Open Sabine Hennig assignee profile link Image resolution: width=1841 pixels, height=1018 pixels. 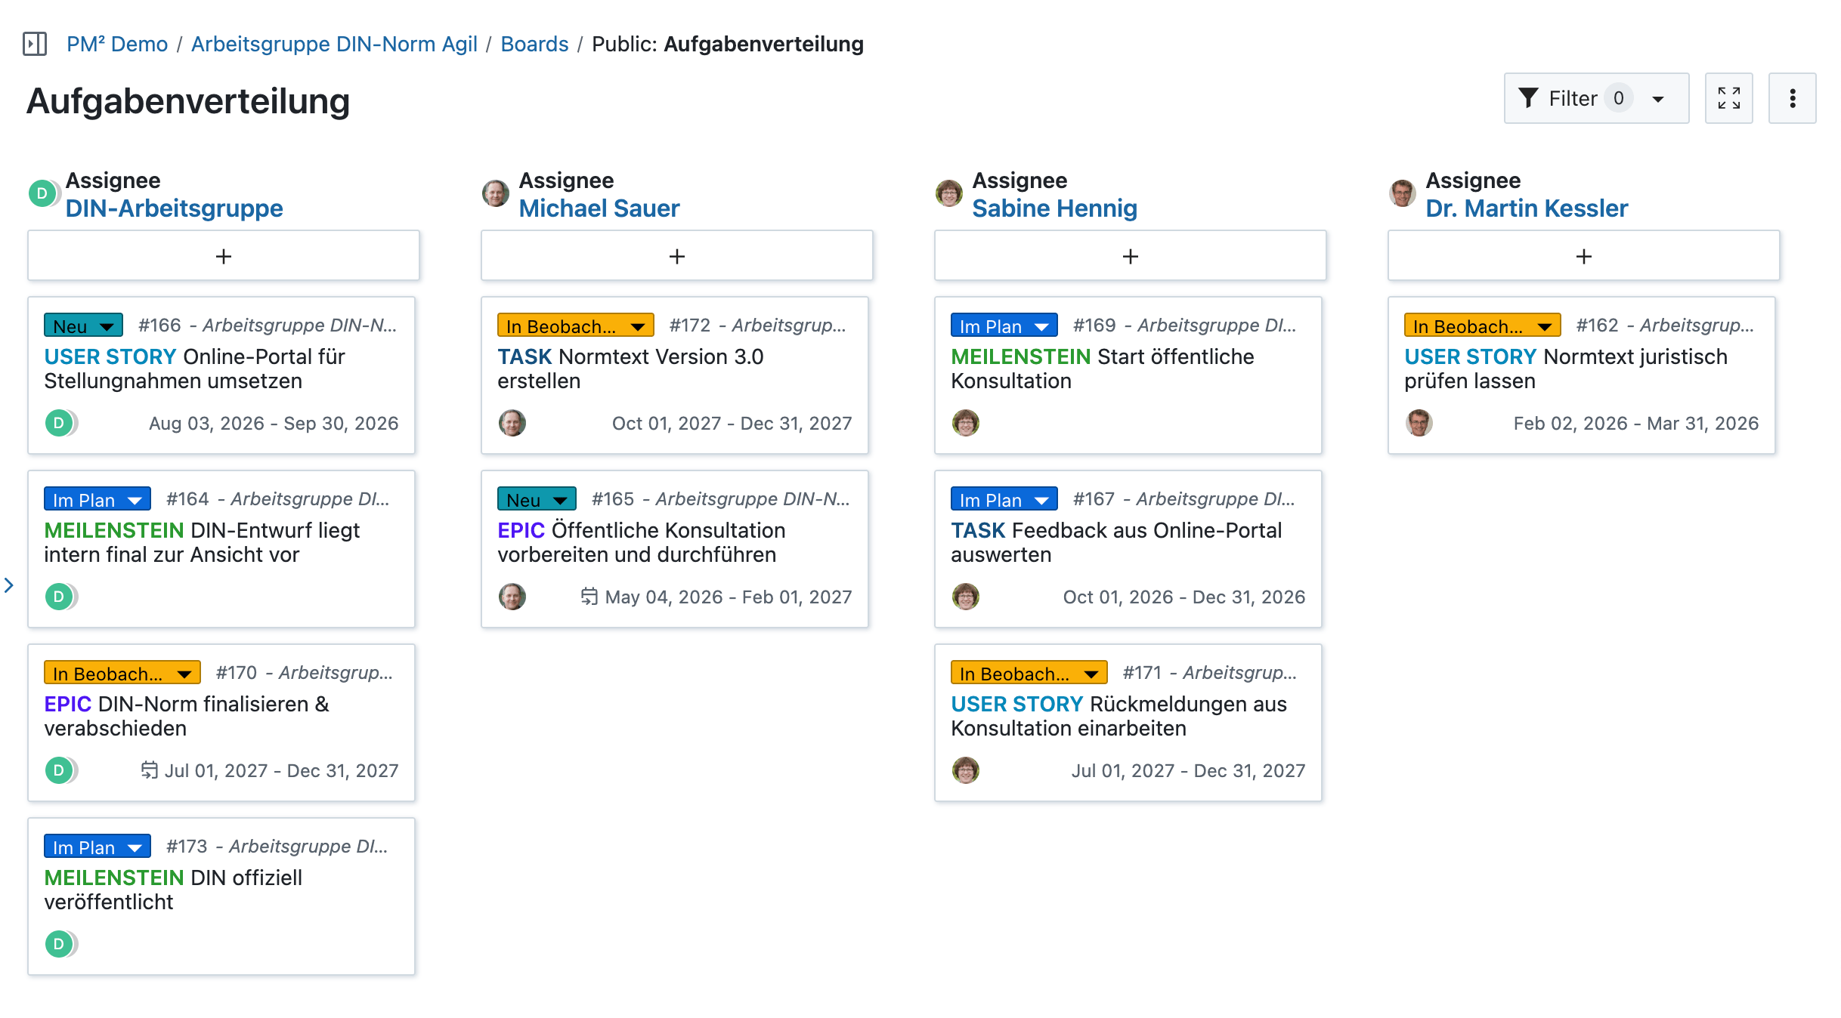click(1054, 208)
